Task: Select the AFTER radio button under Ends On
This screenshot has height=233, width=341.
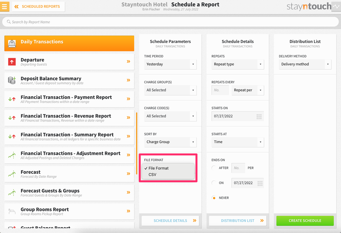Action: 214,168
